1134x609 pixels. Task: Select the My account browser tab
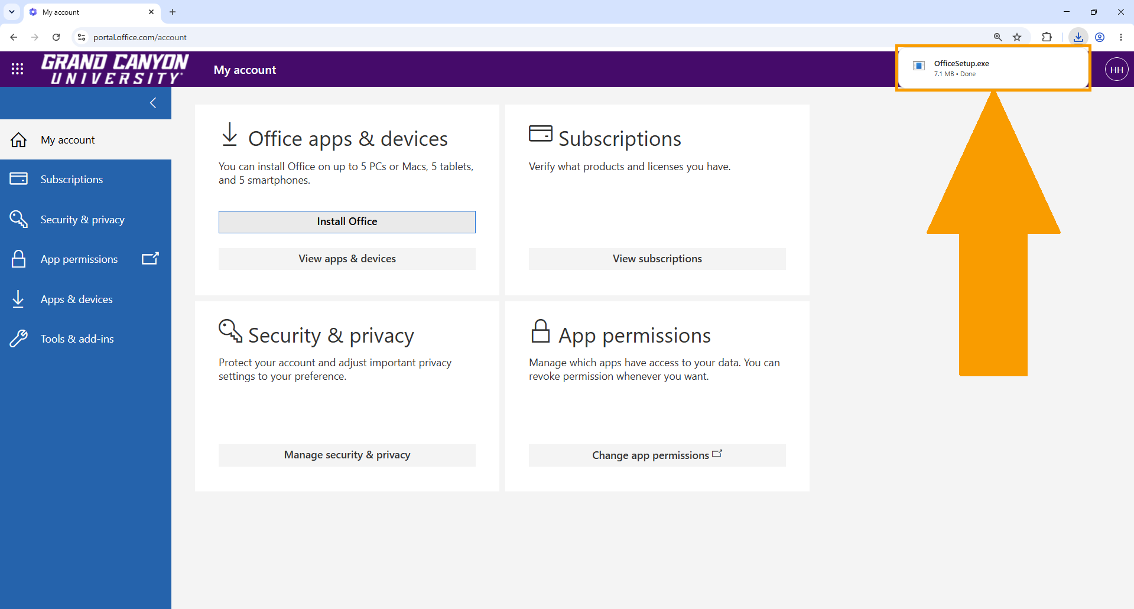tap(92, 12)
